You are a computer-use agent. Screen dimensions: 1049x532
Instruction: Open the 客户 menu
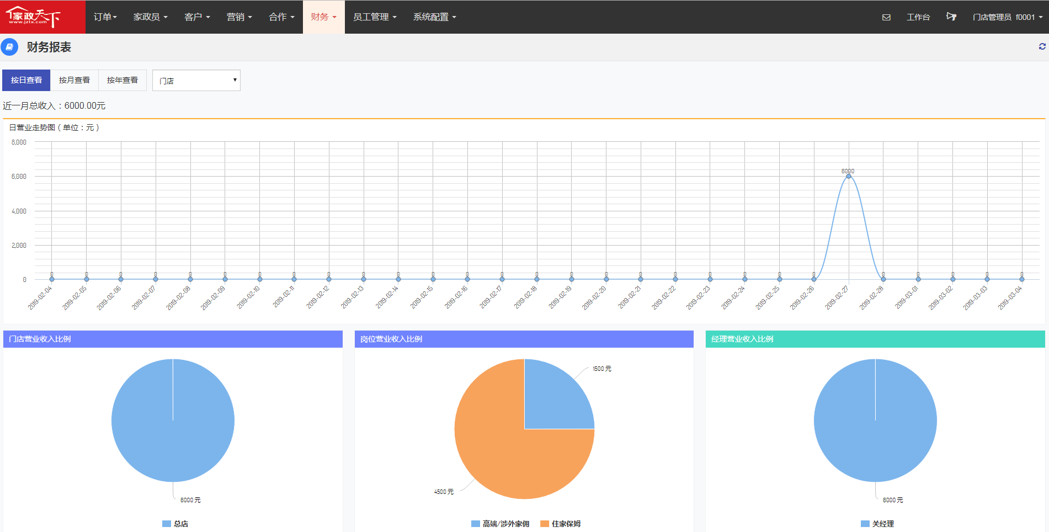click(197, 17)
